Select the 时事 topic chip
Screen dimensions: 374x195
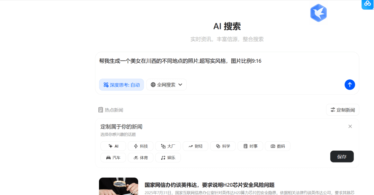[x=250, y=146]
